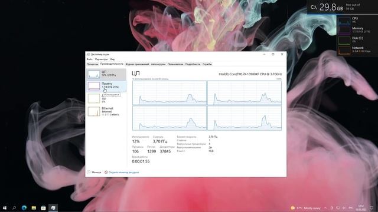This screenshot has height=212, width=378.
Task: Open the weather widget showing Mostly sunny
Action: 305,208
